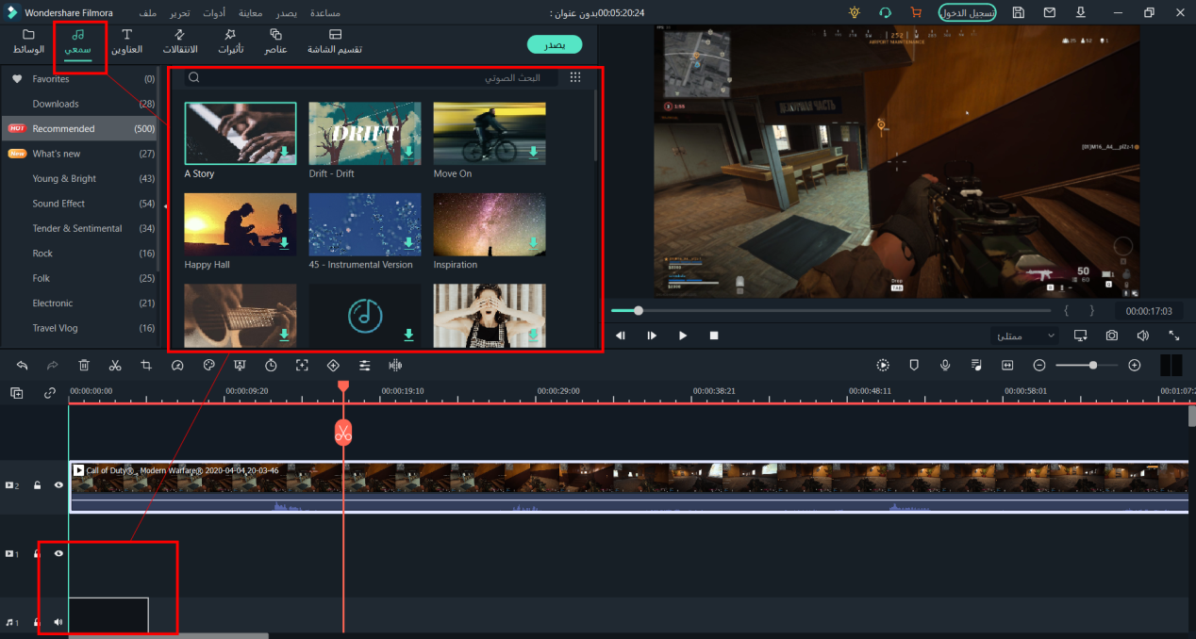Open the Crop tool in the timeline toolbar

click(146, 365)
